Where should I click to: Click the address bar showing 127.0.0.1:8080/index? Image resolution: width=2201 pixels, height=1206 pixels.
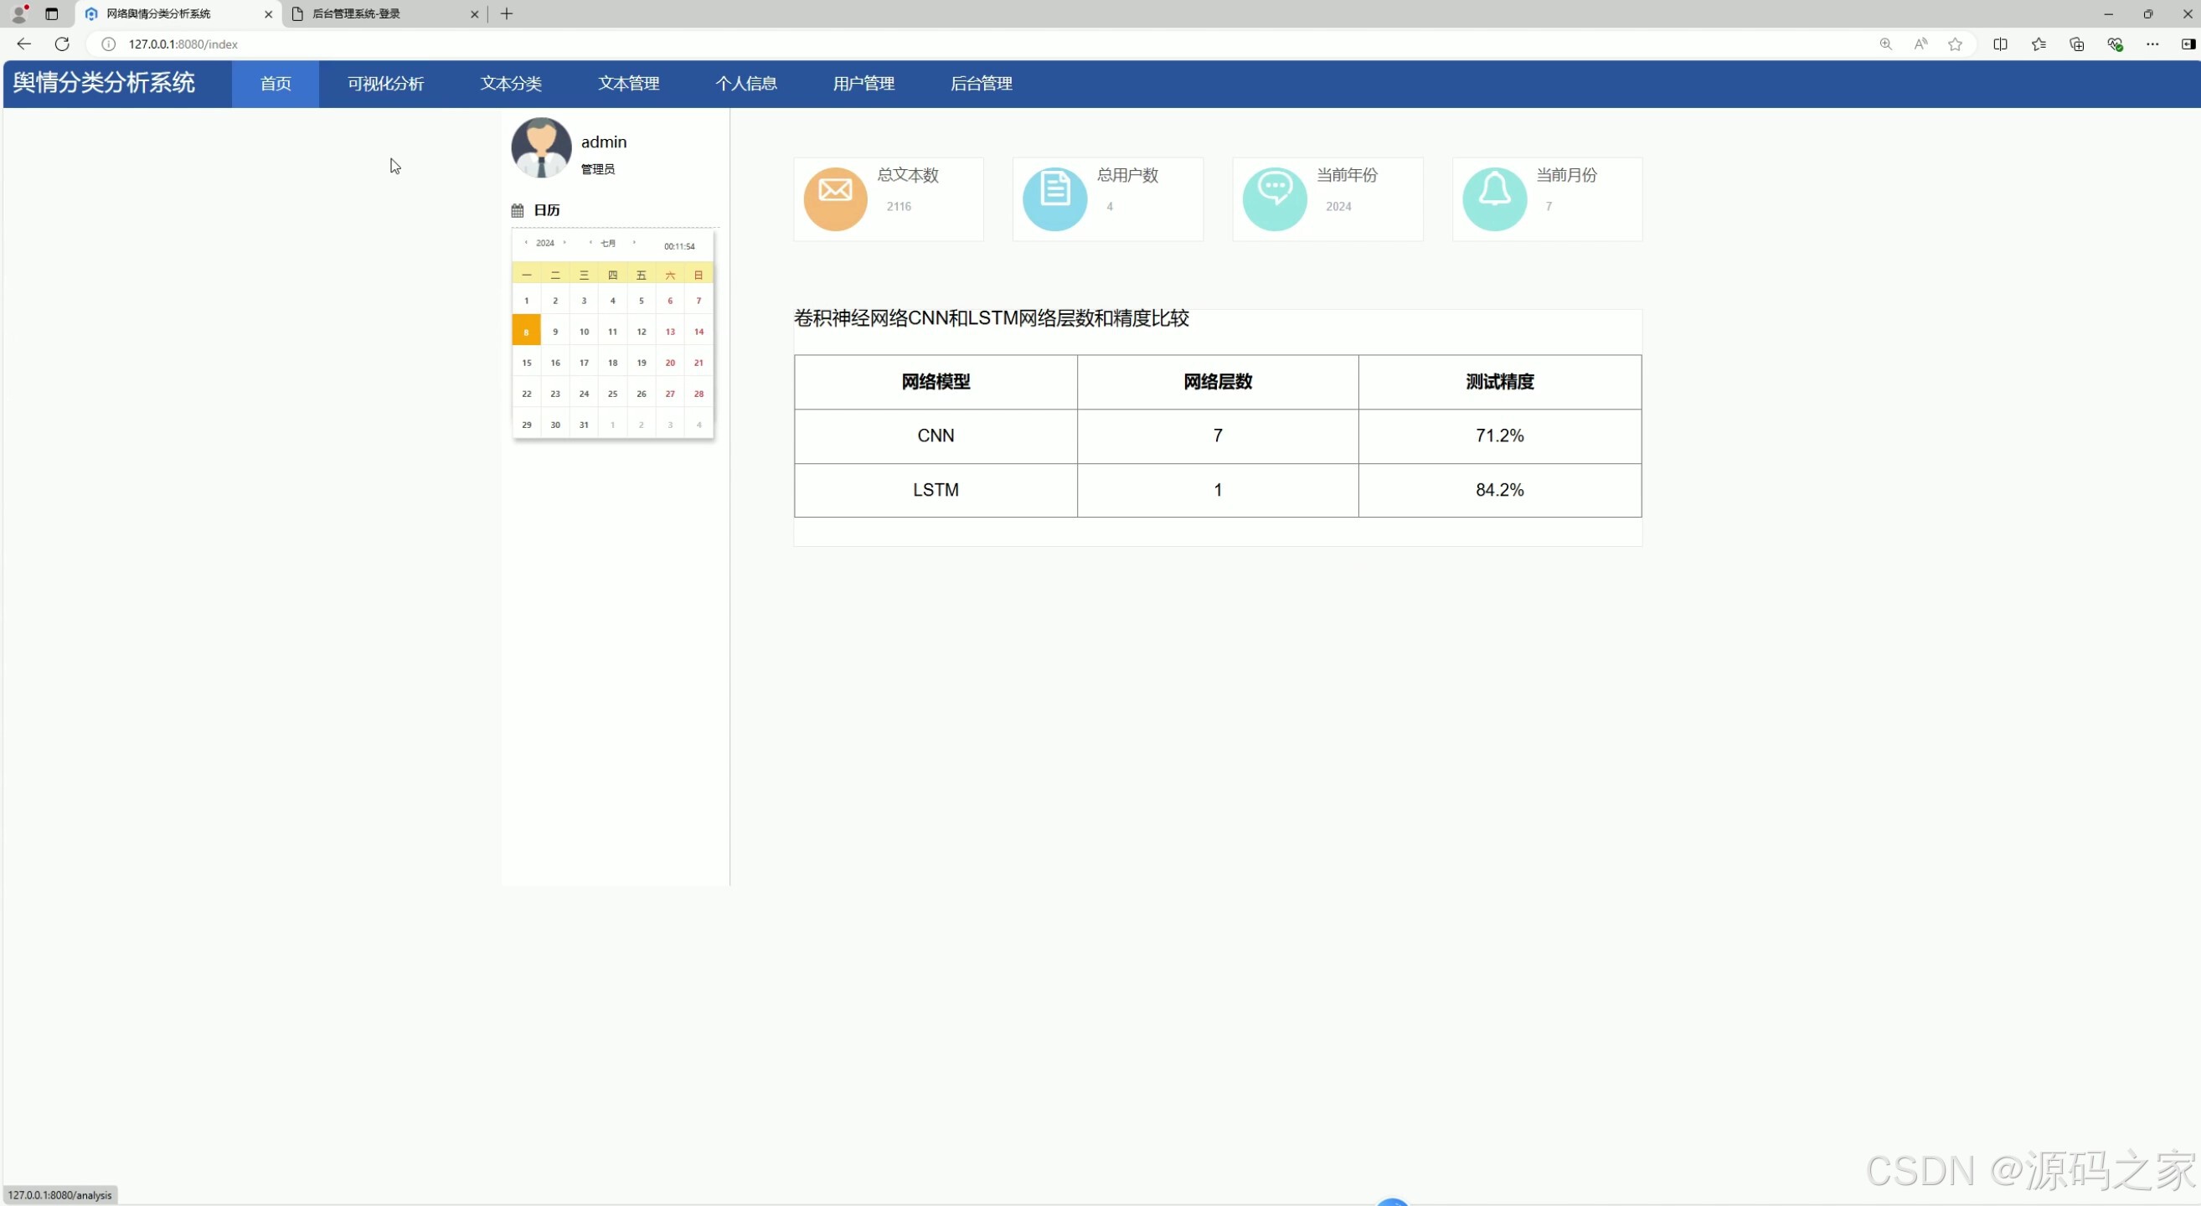coord(183,44)
